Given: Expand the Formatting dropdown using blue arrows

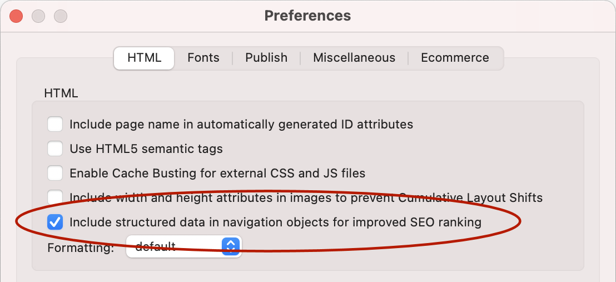Looking at the screenshot, I should (x=230, y=246).
